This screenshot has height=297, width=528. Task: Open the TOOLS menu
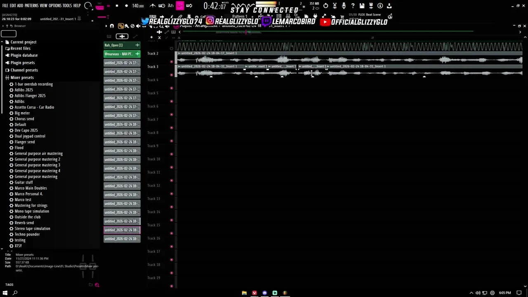(67, 6)
